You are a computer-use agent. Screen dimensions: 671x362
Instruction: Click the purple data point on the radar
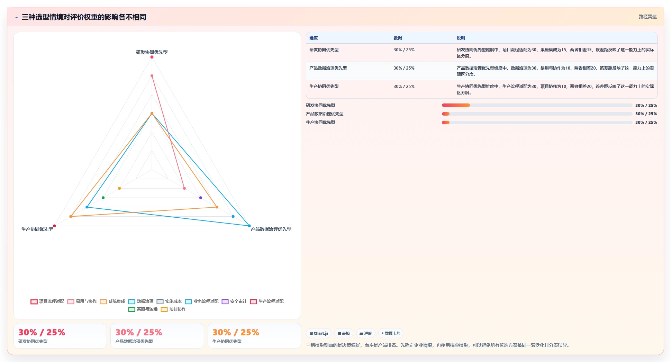[x=201, y=198]
